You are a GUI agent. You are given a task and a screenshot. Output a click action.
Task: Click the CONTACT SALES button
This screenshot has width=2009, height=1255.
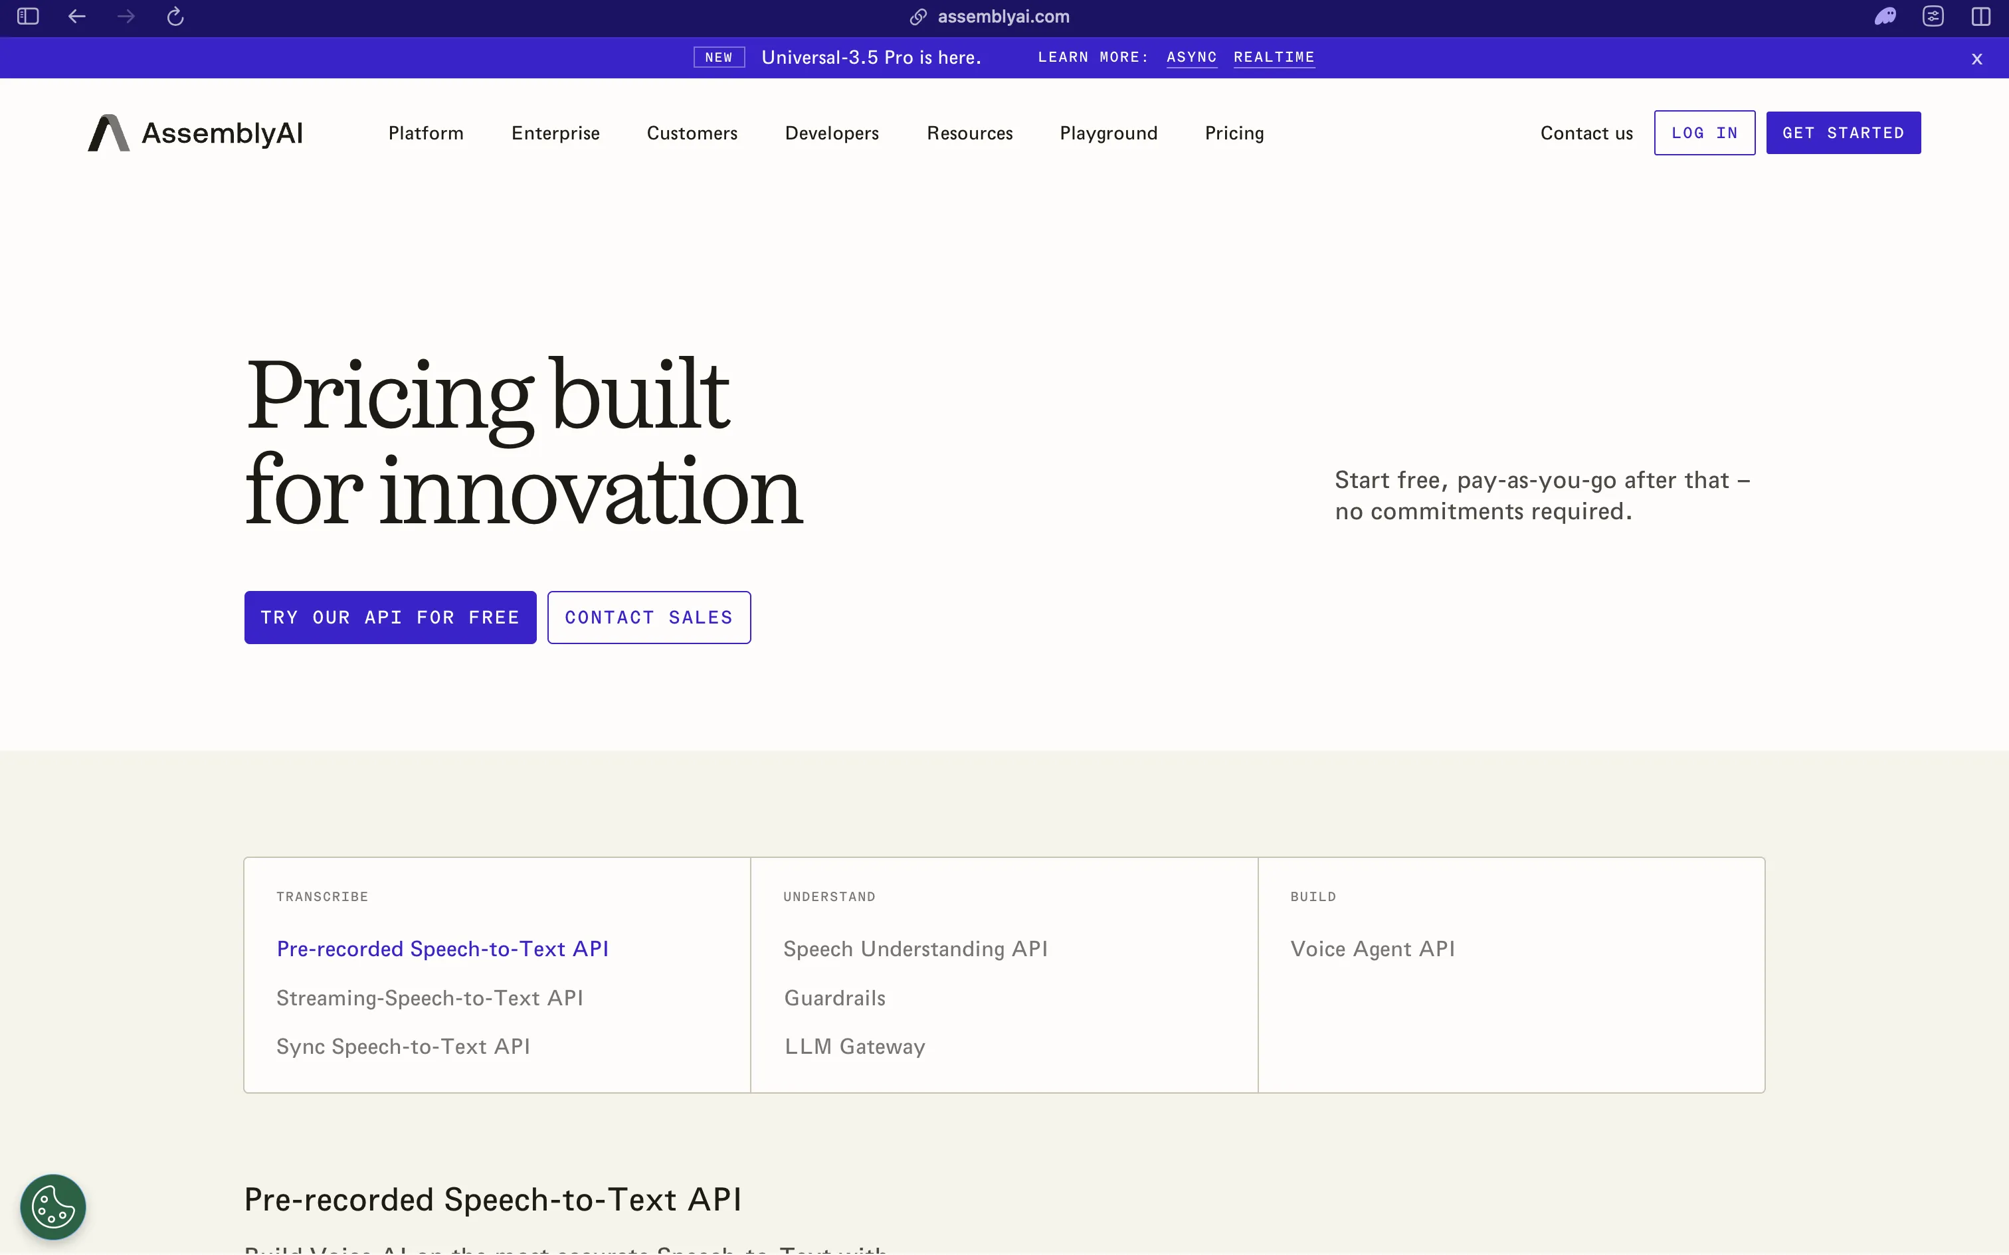pos(649,618)
